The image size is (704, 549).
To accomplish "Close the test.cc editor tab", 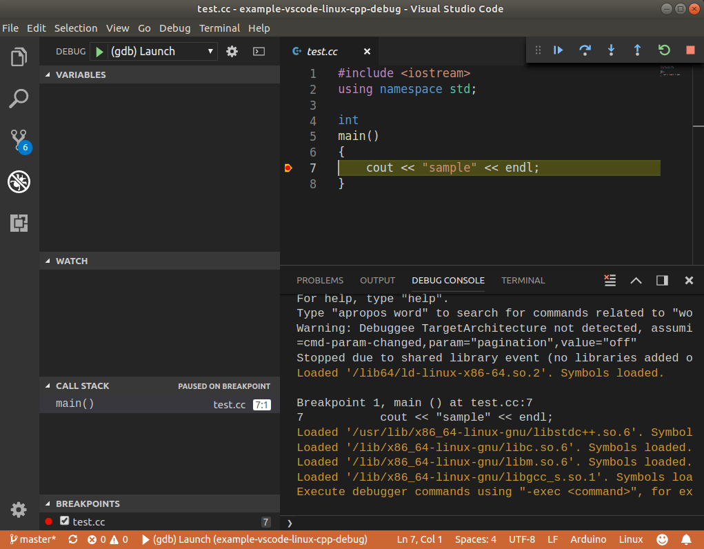I will (x=367, y=51).
